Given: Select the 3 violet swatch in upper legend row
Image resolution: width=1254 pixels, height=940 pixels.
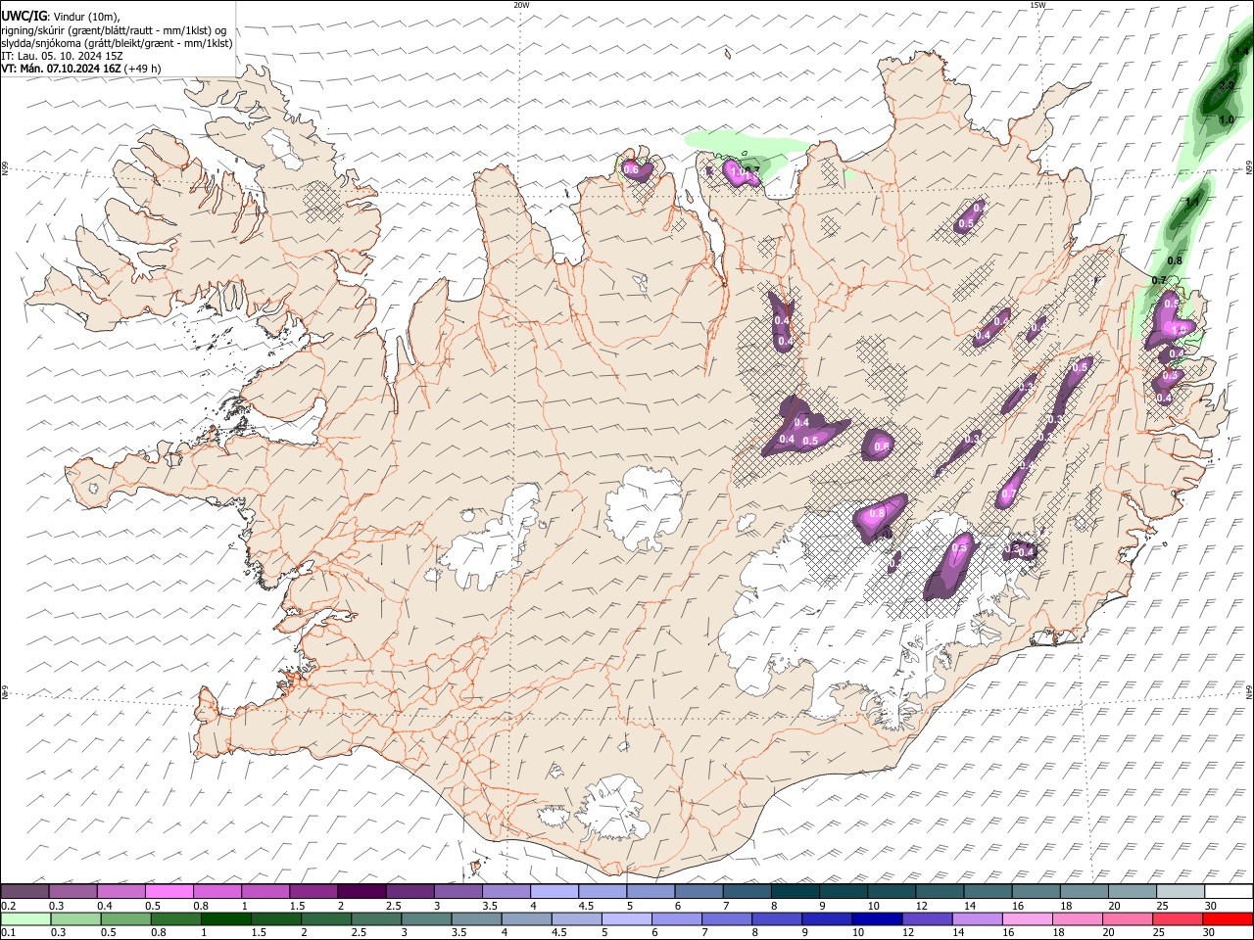Looking at the screenshot, I should click(x=458, y=891).
